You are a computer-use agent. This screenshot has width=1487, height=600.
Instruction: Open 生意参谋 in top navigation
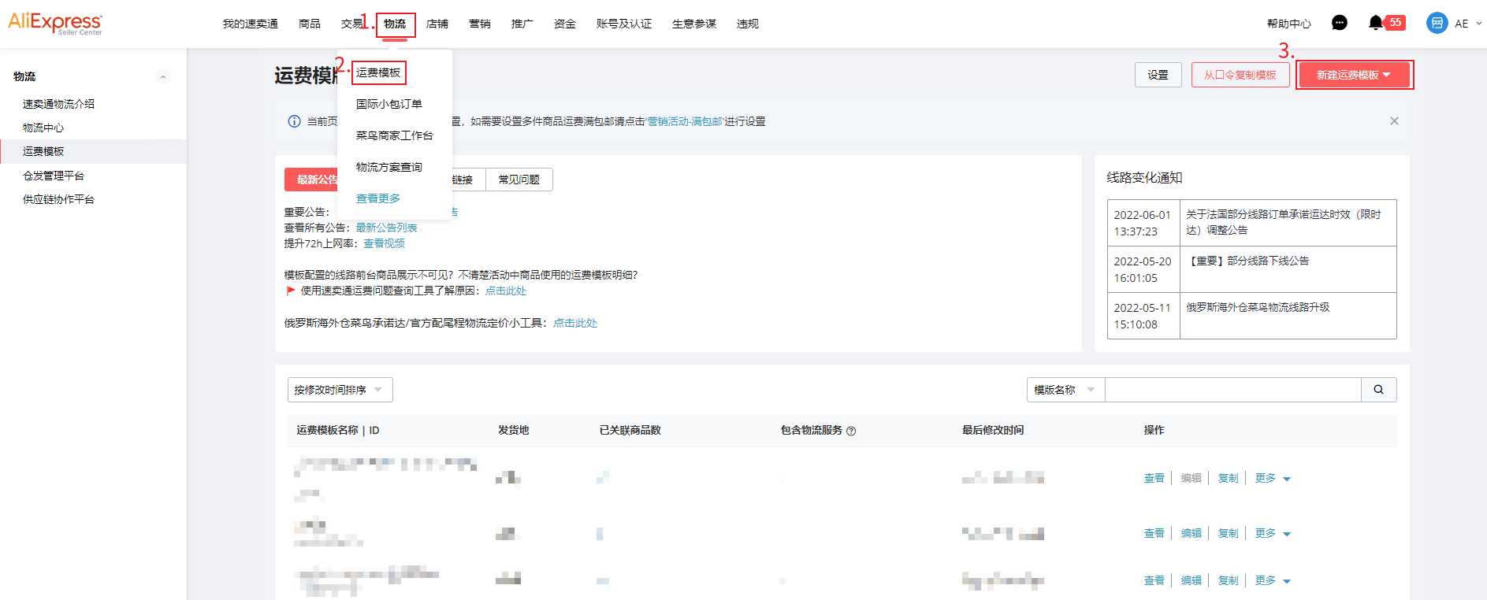694,24
